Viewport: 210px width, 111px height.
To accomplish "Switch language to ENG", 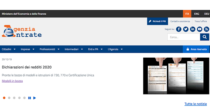I will click(x=196, y=14).
